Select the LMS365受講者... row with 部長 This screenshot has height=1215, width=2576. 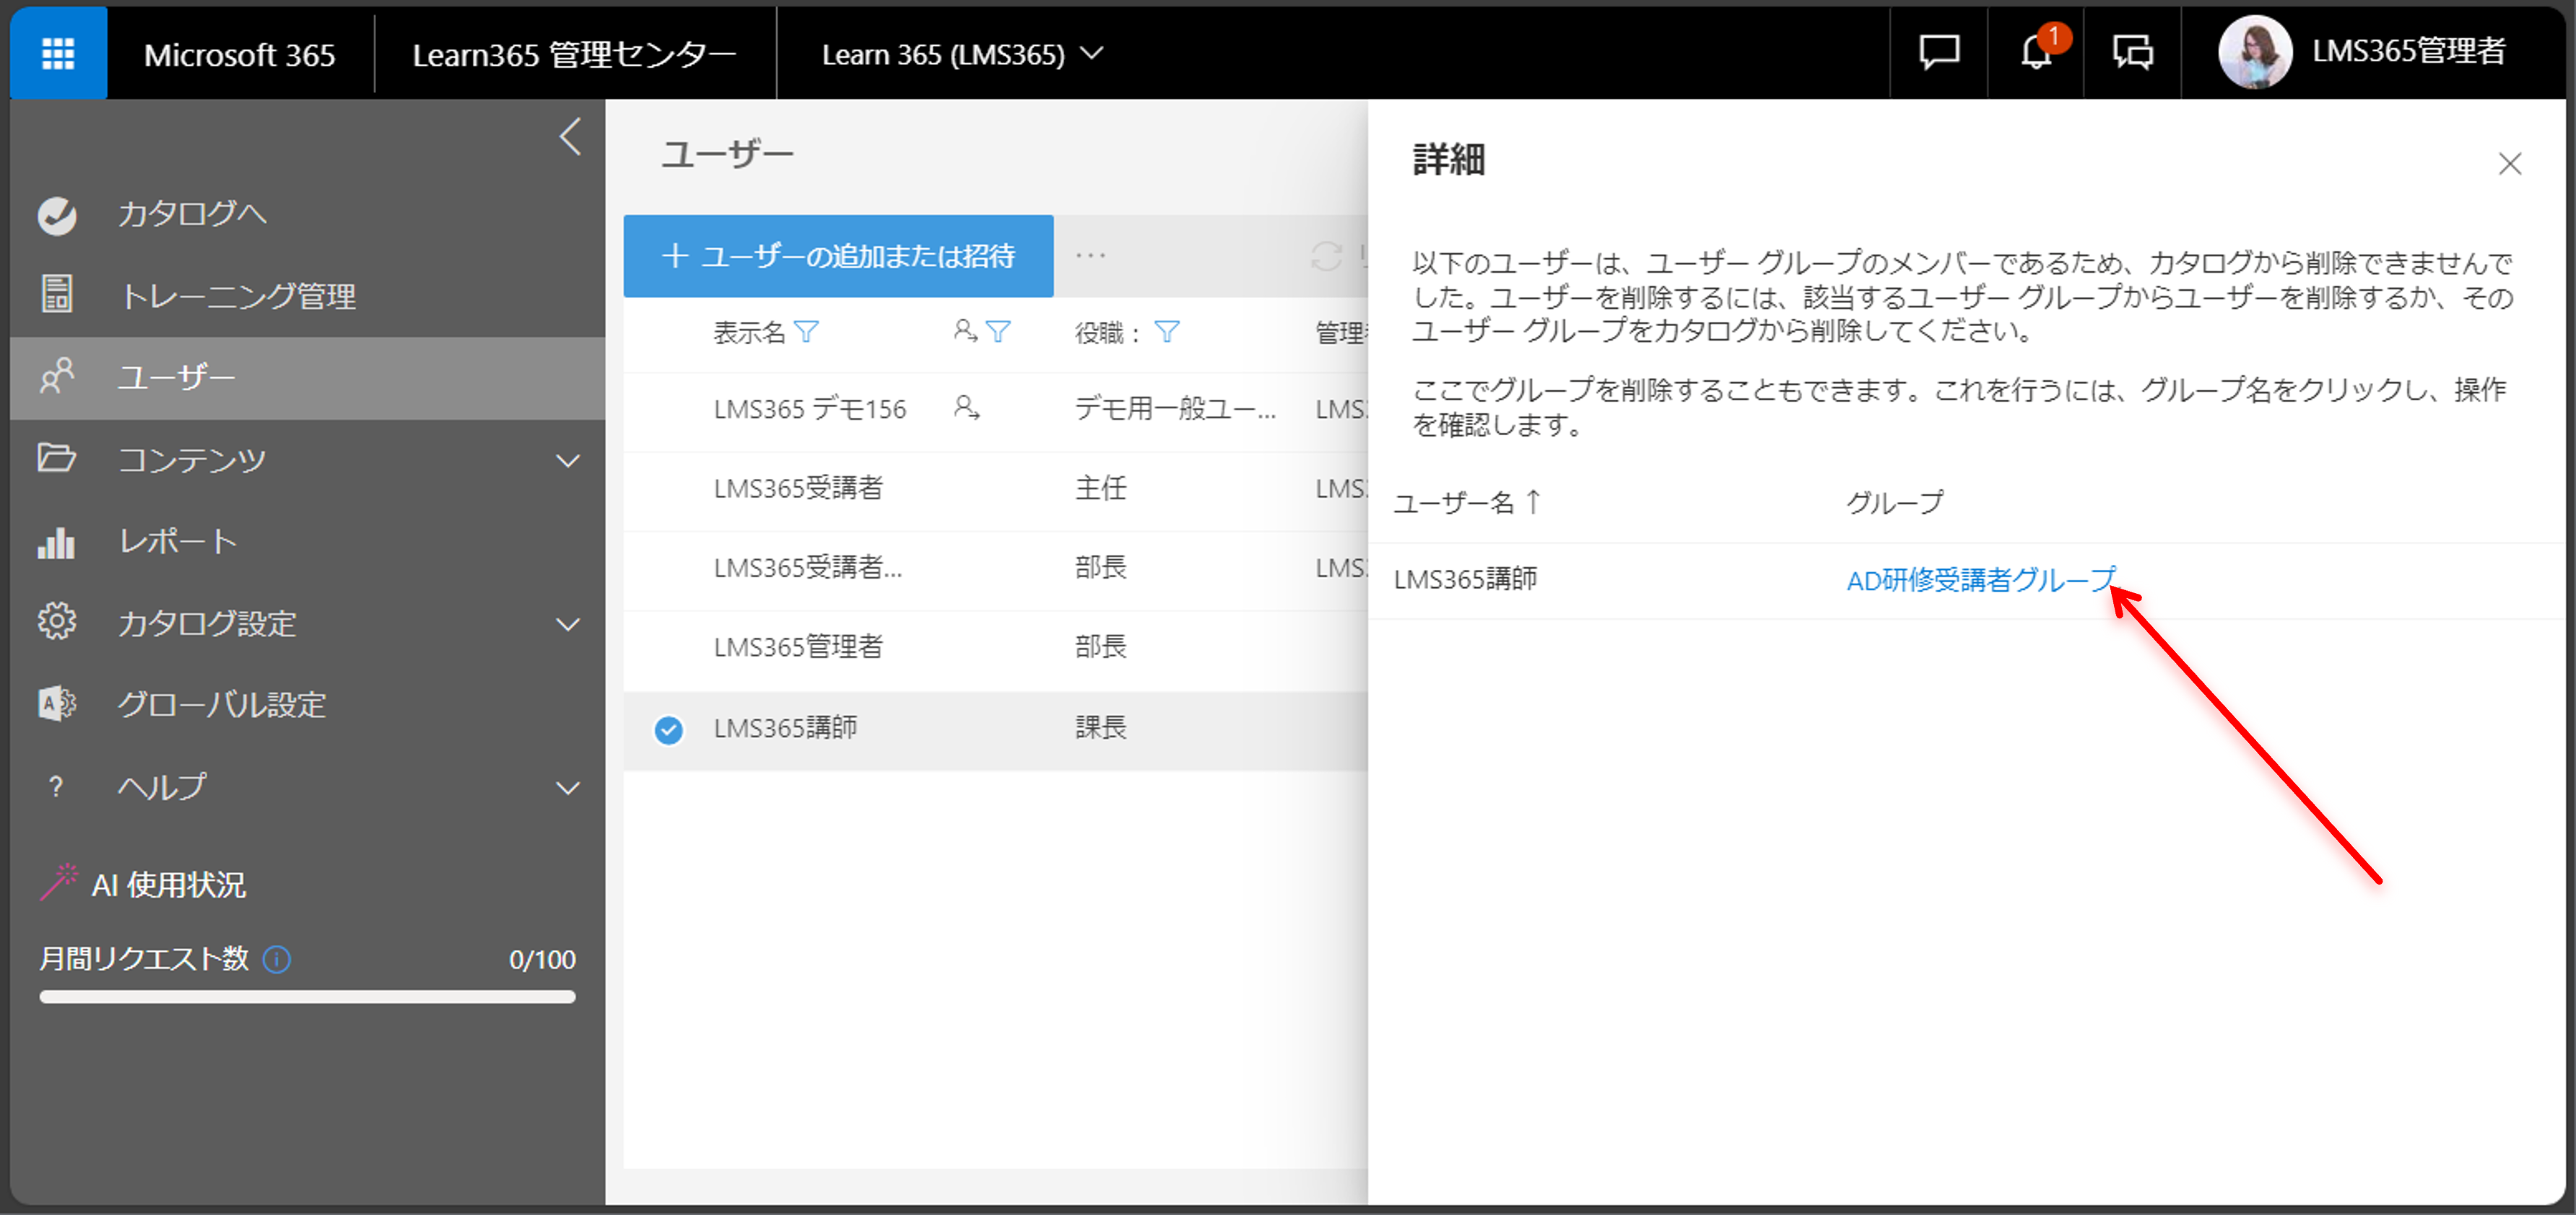995,569
